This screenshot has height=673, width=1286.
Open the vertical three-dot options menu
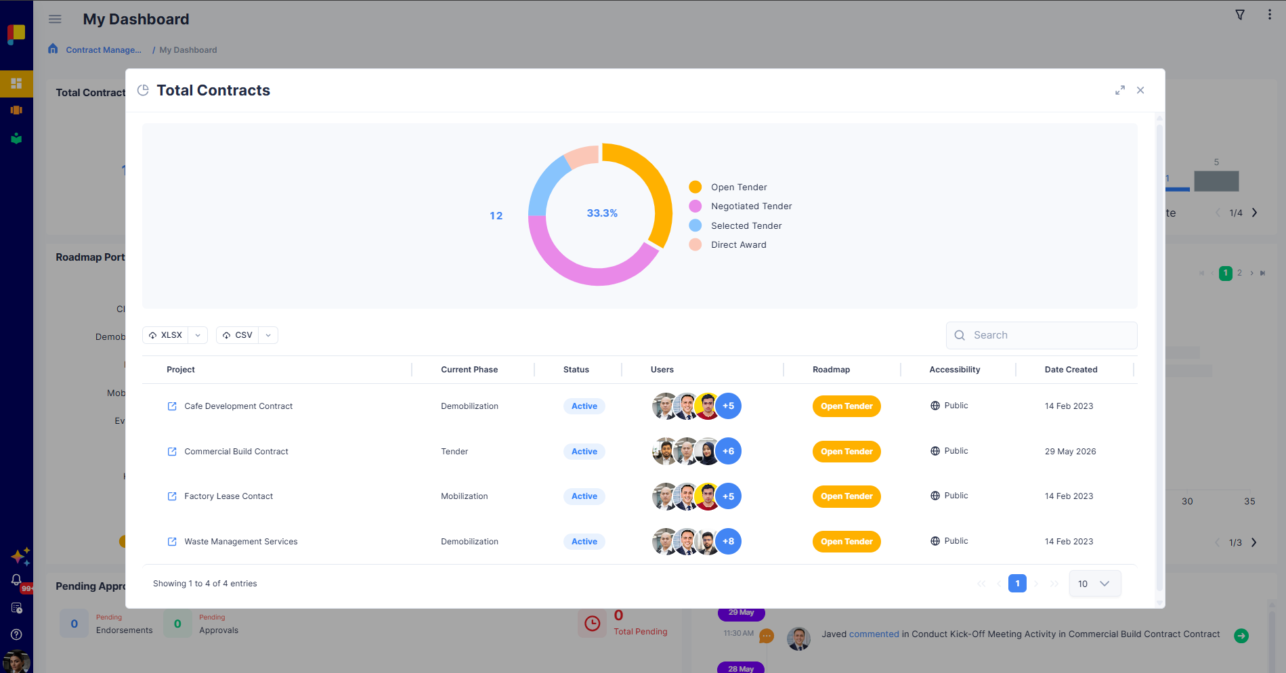(1270, 15)
